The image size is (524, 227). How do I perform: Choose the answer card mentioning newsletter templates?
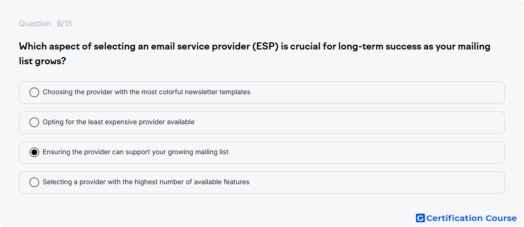262,92
